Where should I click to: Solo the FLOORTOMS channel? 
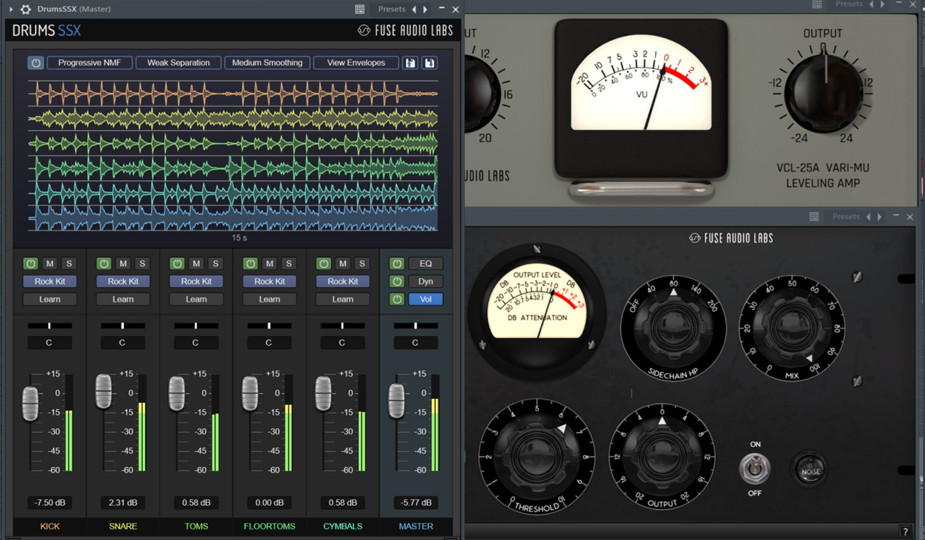point(288,264)
